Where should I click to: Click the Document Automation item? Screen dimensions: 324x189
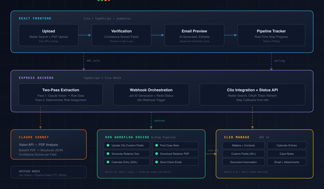pyautogui.click(x=244, y=162)
